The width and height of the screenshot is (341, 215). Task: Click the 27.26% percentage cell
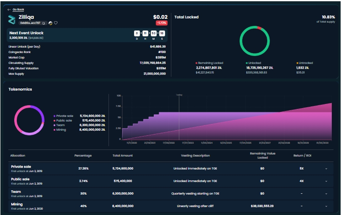pos(83,168)
